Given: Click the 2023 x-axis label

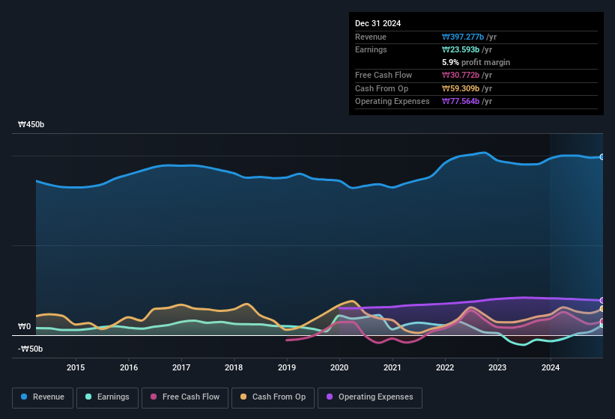Looking at the screenshot, I should [x=497, y=367].
